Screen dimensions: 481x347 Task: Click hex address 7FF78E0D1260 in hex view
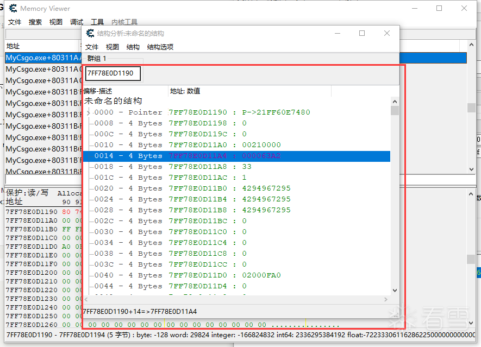click(x=32, y=325)
